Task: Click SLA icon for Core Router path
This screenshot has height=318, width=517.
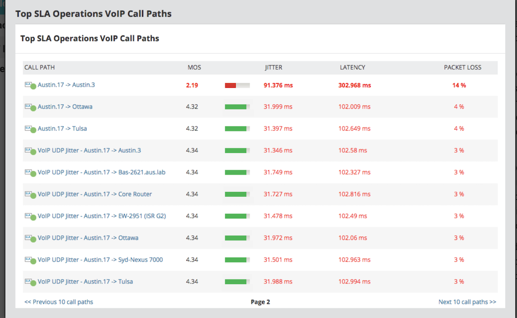Action: pos(30,195)
